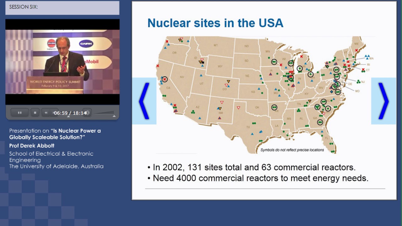Image resolution: width=402 pixels, height=226 pixels.
Task: Click the slide title 'Nuclear sites in the USA'
Action: click(215, 23)
